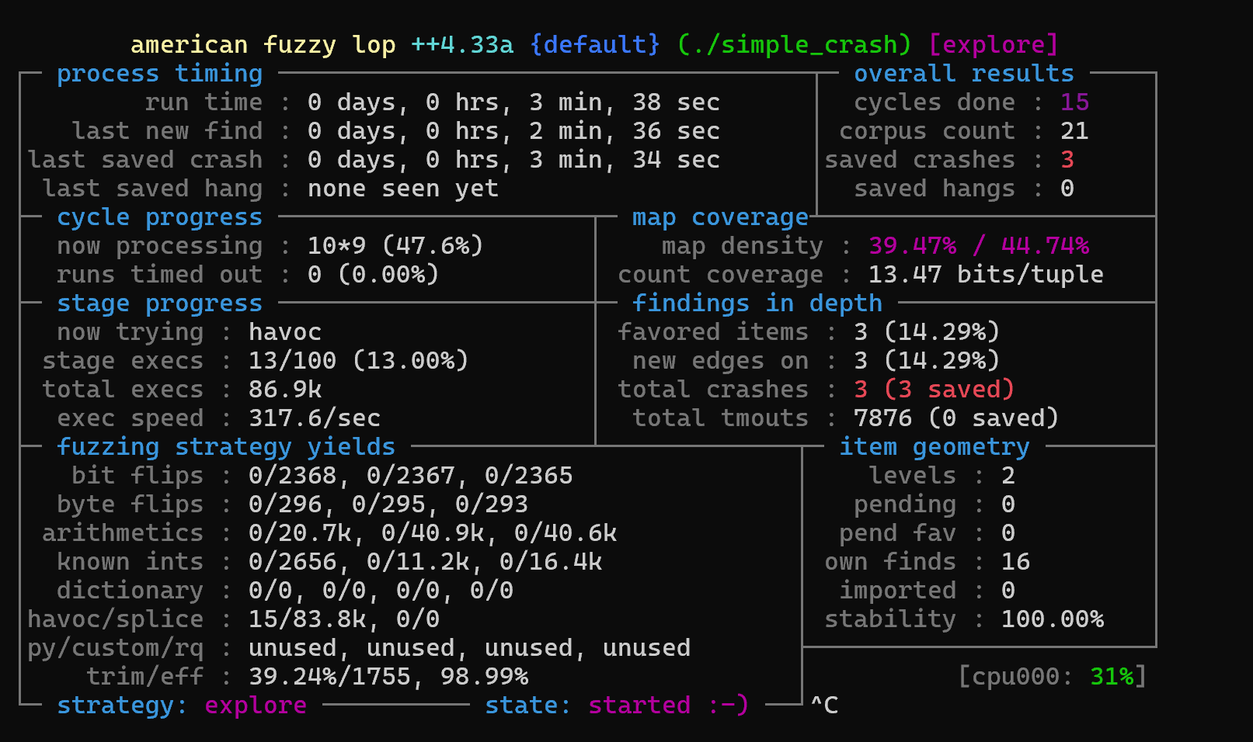The height and width of the screenshot is (742, 1253).
Task: Select the "item geometry" section title
Action: pyautogui.click(x=934, y=447)
